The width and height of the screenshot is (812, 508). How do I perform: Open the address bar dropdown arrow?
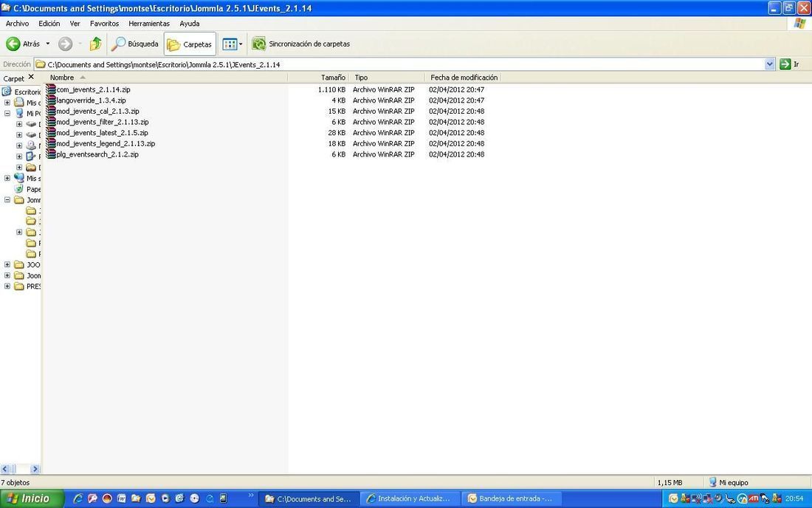(769, 64)
